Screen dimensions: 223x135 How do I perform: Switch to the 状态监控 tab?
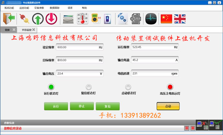[x=26, y=30]
